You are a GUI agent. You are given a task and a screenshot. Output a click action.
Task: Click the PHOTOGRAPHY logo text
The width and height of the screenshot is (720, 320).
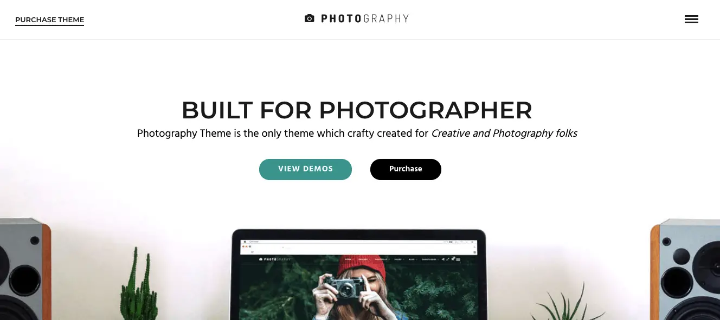point(365,18)
